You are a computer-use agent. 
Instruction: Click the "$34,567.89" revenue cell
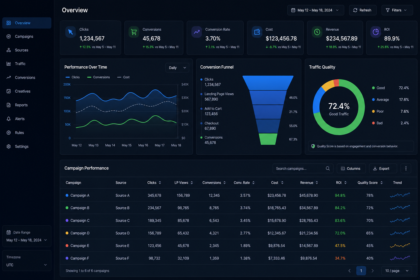(x=309, y=208)
